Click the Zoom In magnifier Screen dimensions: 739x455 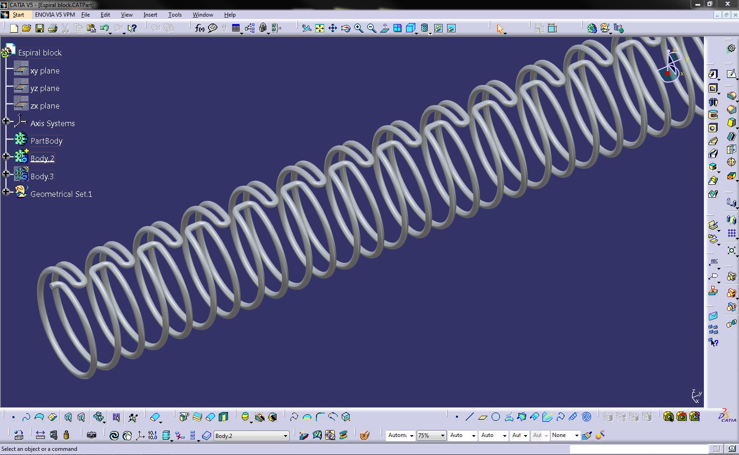[358, 29]
